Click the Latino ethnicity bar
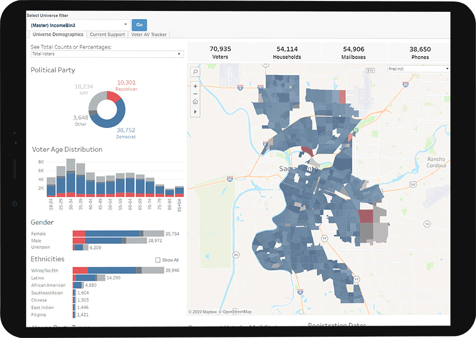 coord(89,278)
